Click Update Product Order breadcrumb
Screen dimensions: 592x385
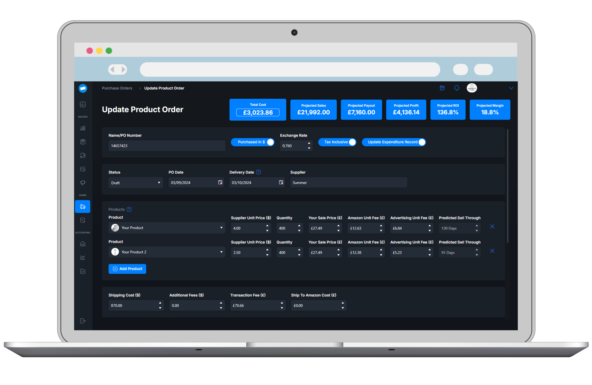164,88
